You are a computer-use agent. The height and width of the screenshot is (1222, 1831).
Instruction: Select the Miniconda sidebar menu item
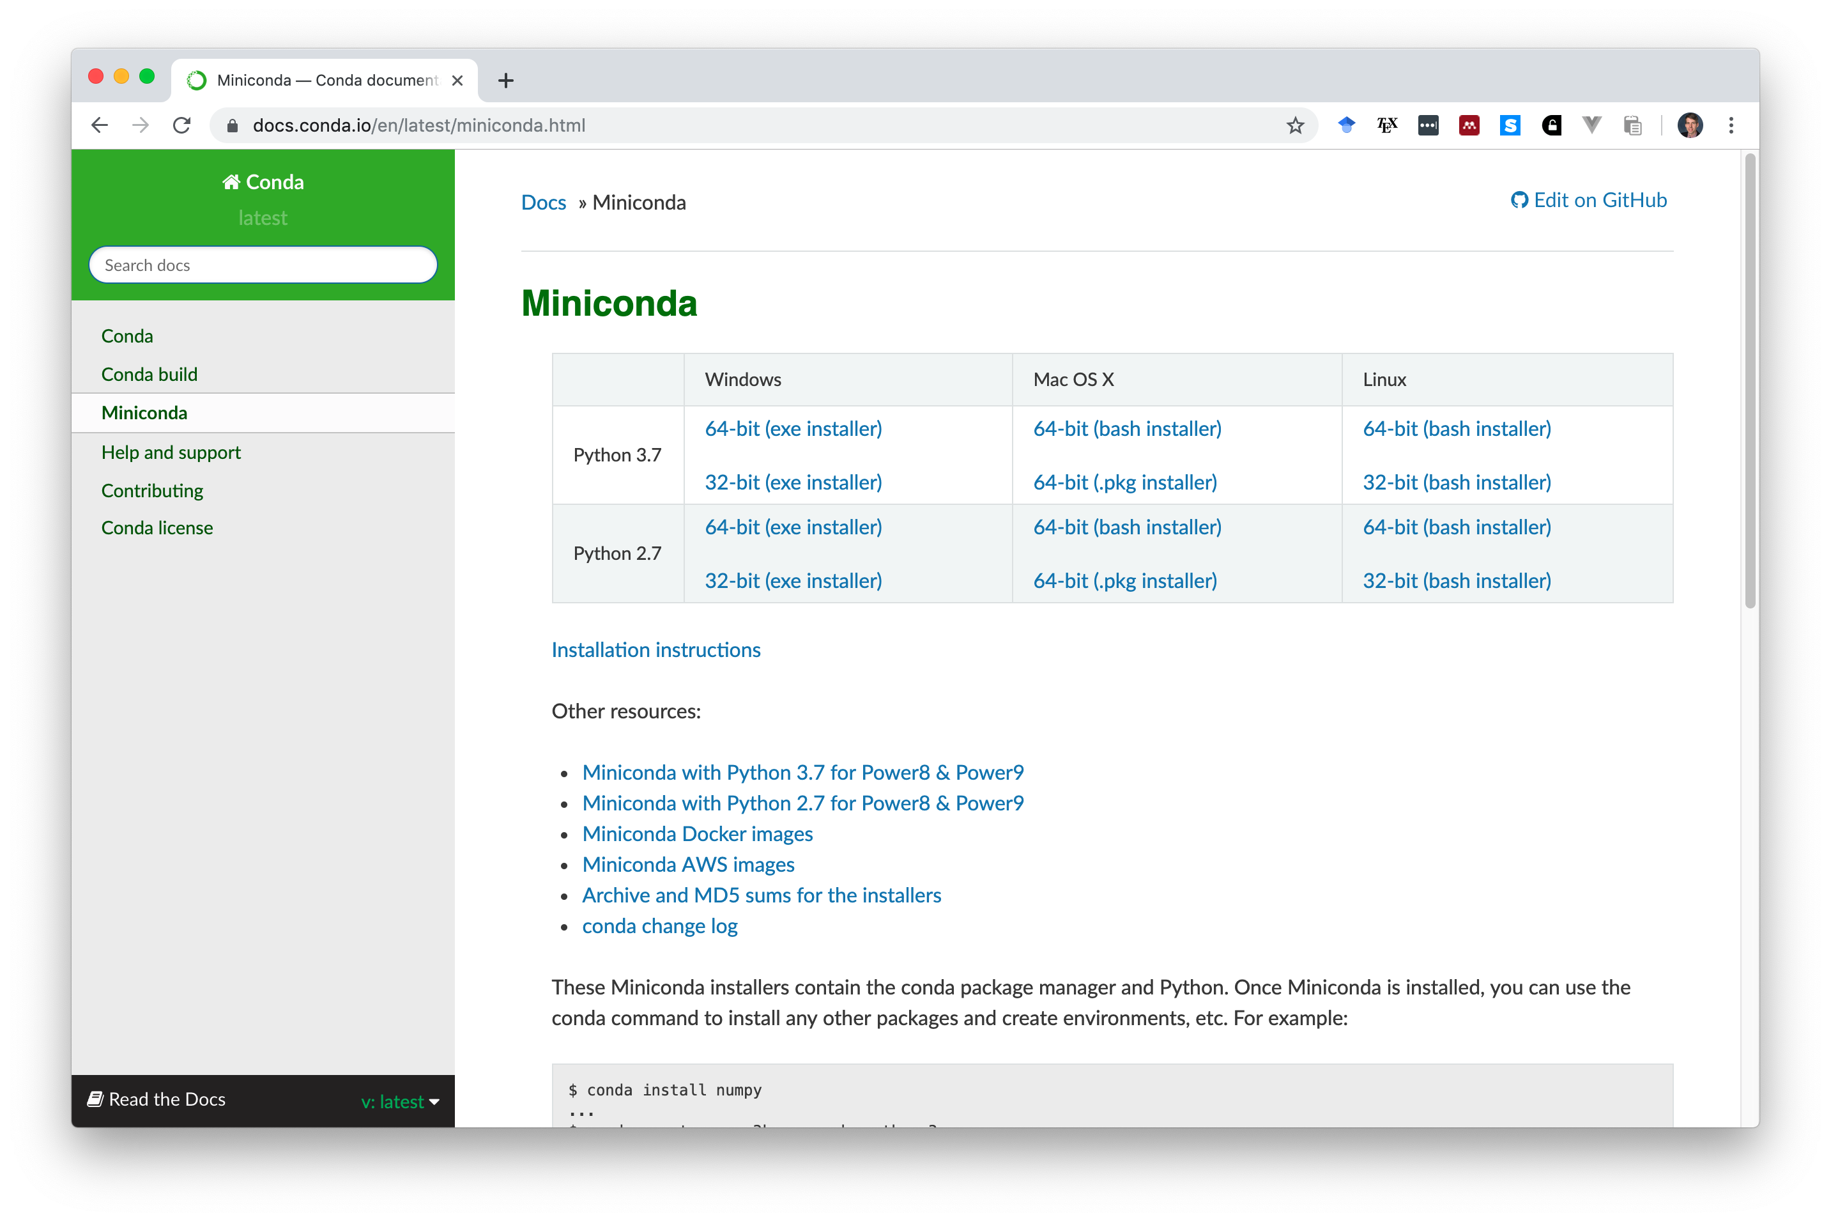pyautogui.click(x=144, y=412)
